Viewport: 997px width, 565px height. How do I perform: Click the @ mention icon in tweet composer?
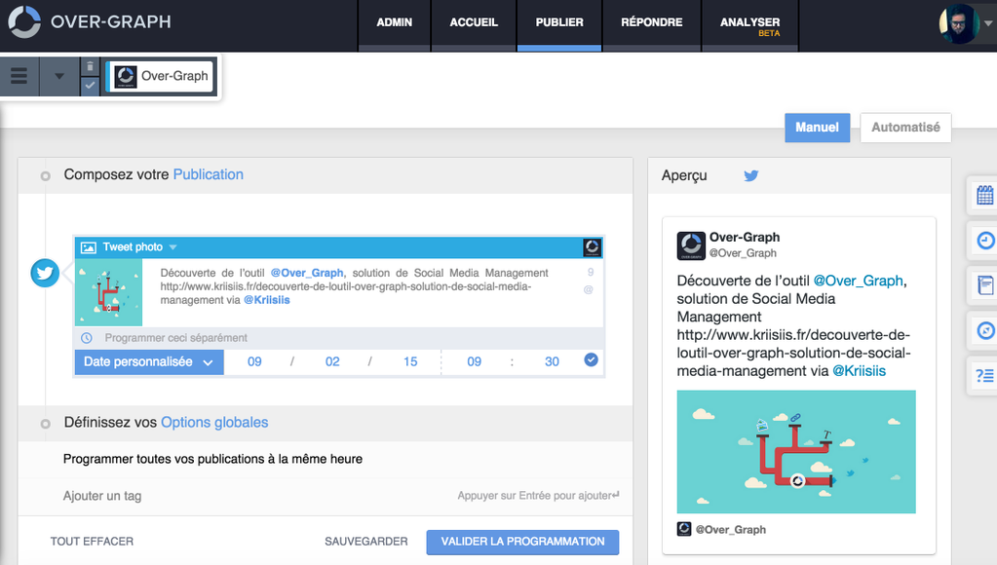tap(588, 289)
